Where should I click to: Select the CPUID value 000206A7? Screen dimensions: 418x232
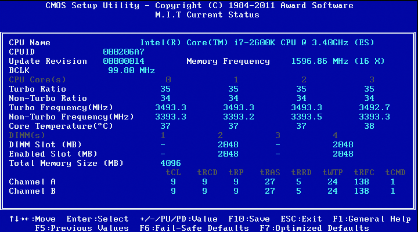pos(124,52)
